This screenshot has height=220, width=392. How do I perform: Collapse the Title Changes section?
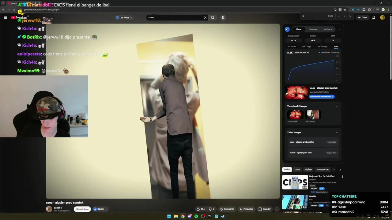coord(337,133)
